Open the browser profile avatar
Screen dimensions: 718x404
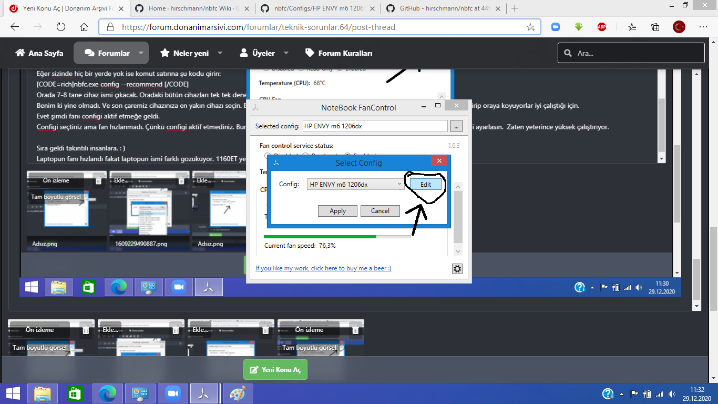pos(679,27)
